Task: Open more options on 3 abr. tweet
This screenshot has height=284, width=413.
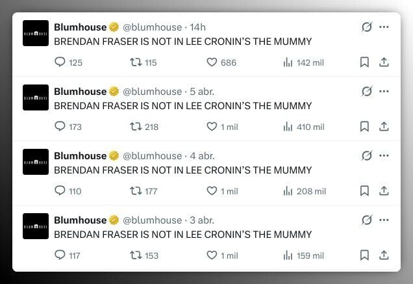Action: point(384,220)
